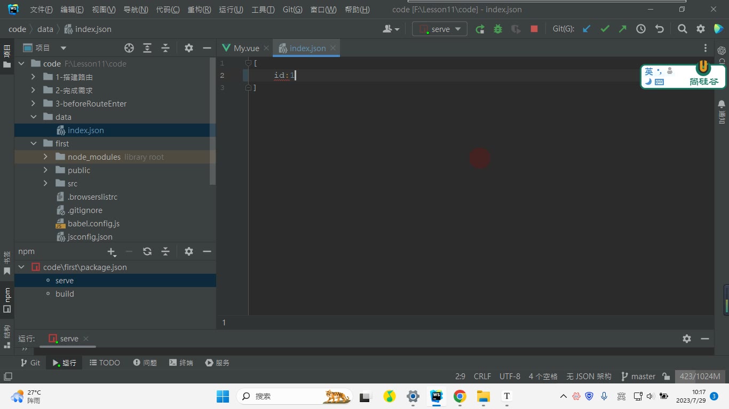The height and width of the screenshot is (409, 729).
Task: Open the 重构(R) menu
Action: point(199,10)
